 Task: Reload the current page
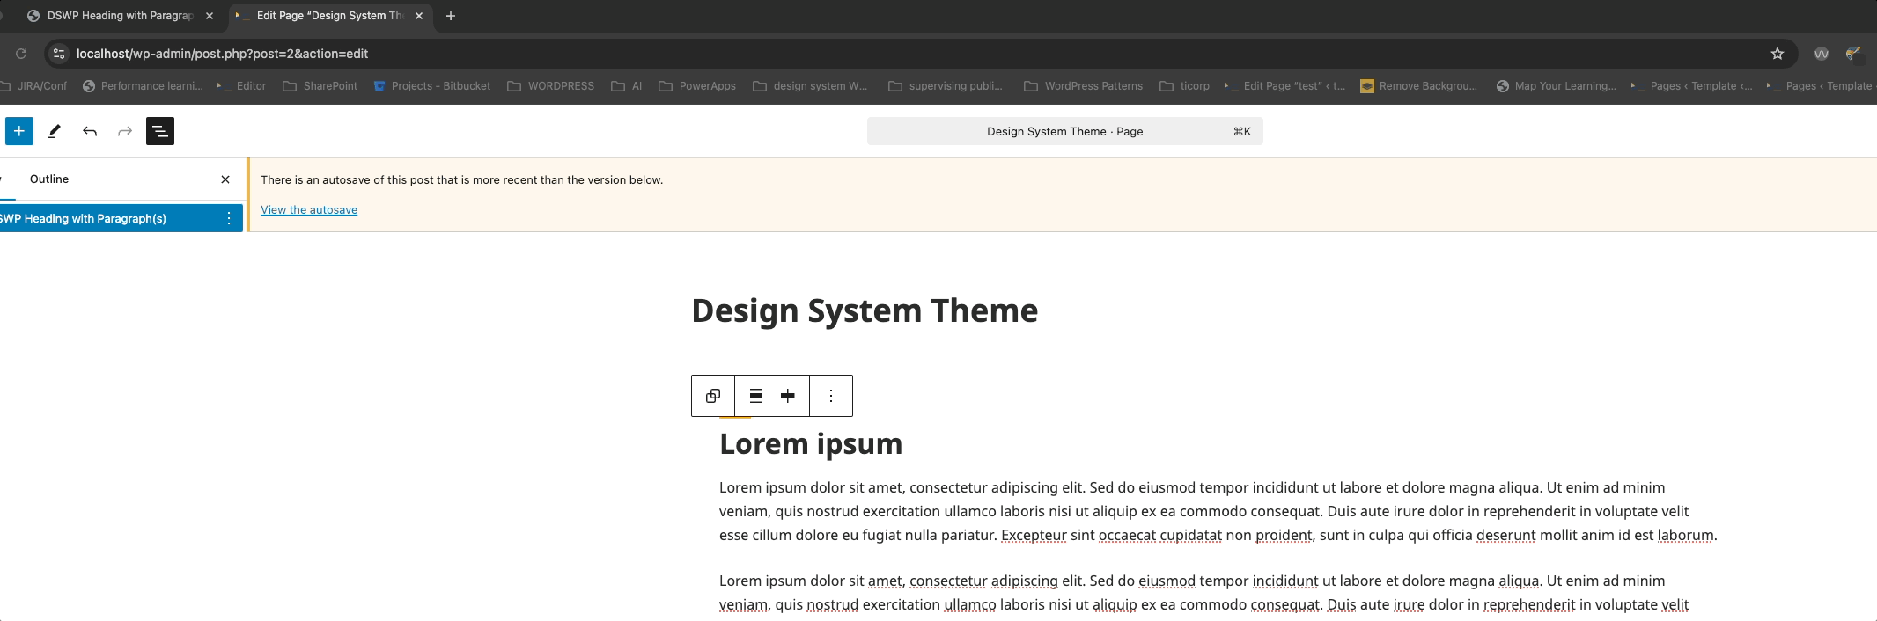click(x=21, y=54)
